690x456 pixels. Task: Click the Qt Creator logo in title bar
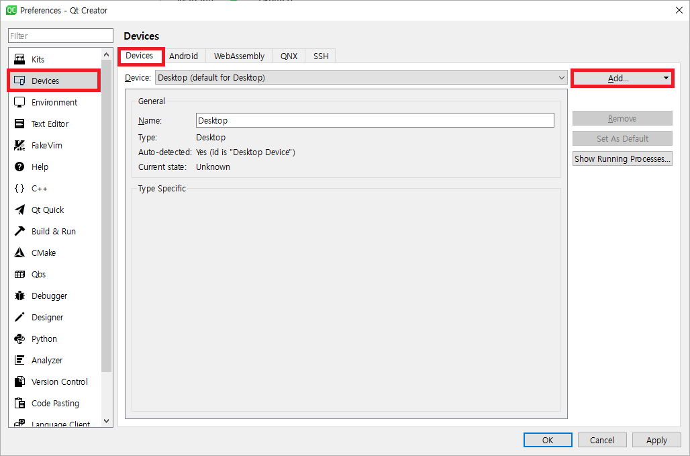pos(11,10)
